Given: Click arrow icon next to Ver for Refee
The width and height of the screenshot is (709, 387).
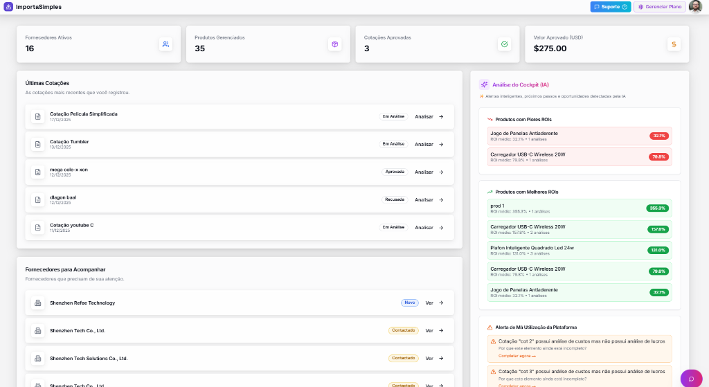Looking at the screenshot, I should [441, 303].
